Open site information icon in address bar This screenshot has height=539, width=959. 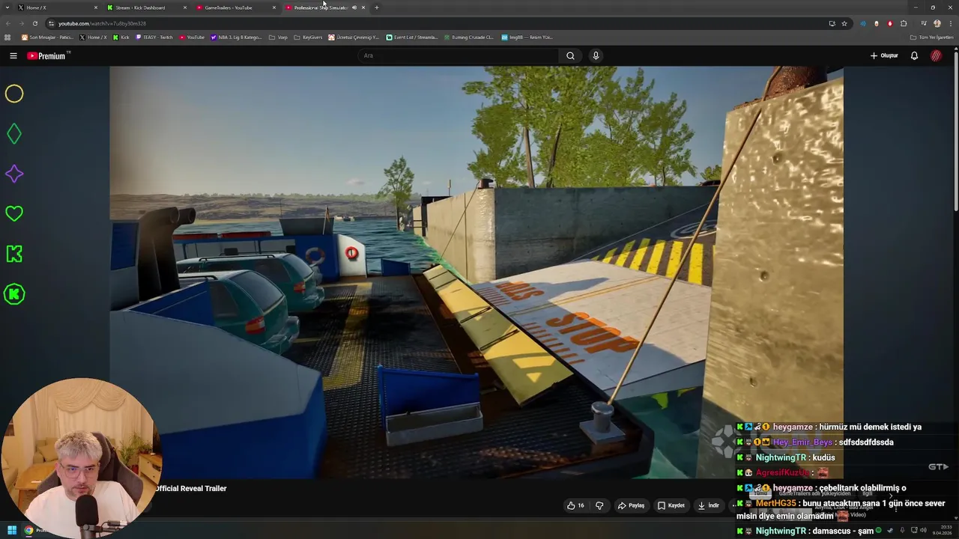(x=51, y=23)
